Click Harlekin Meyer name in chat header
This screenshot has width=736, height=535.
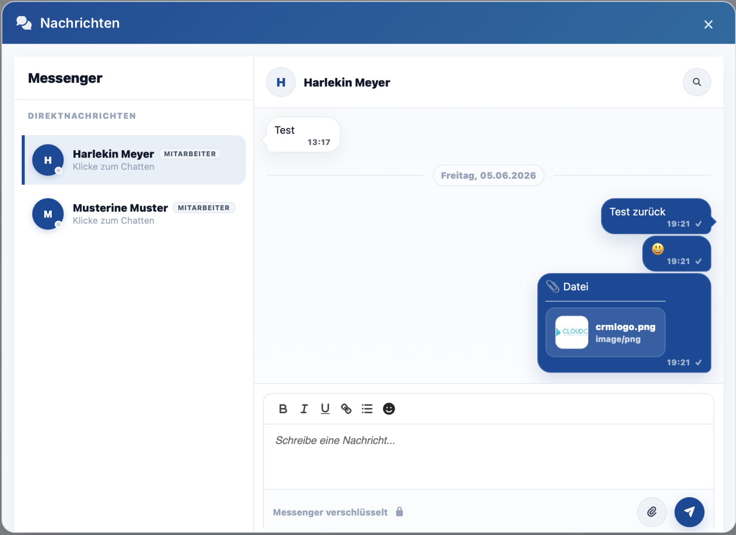tap(347, 82)
